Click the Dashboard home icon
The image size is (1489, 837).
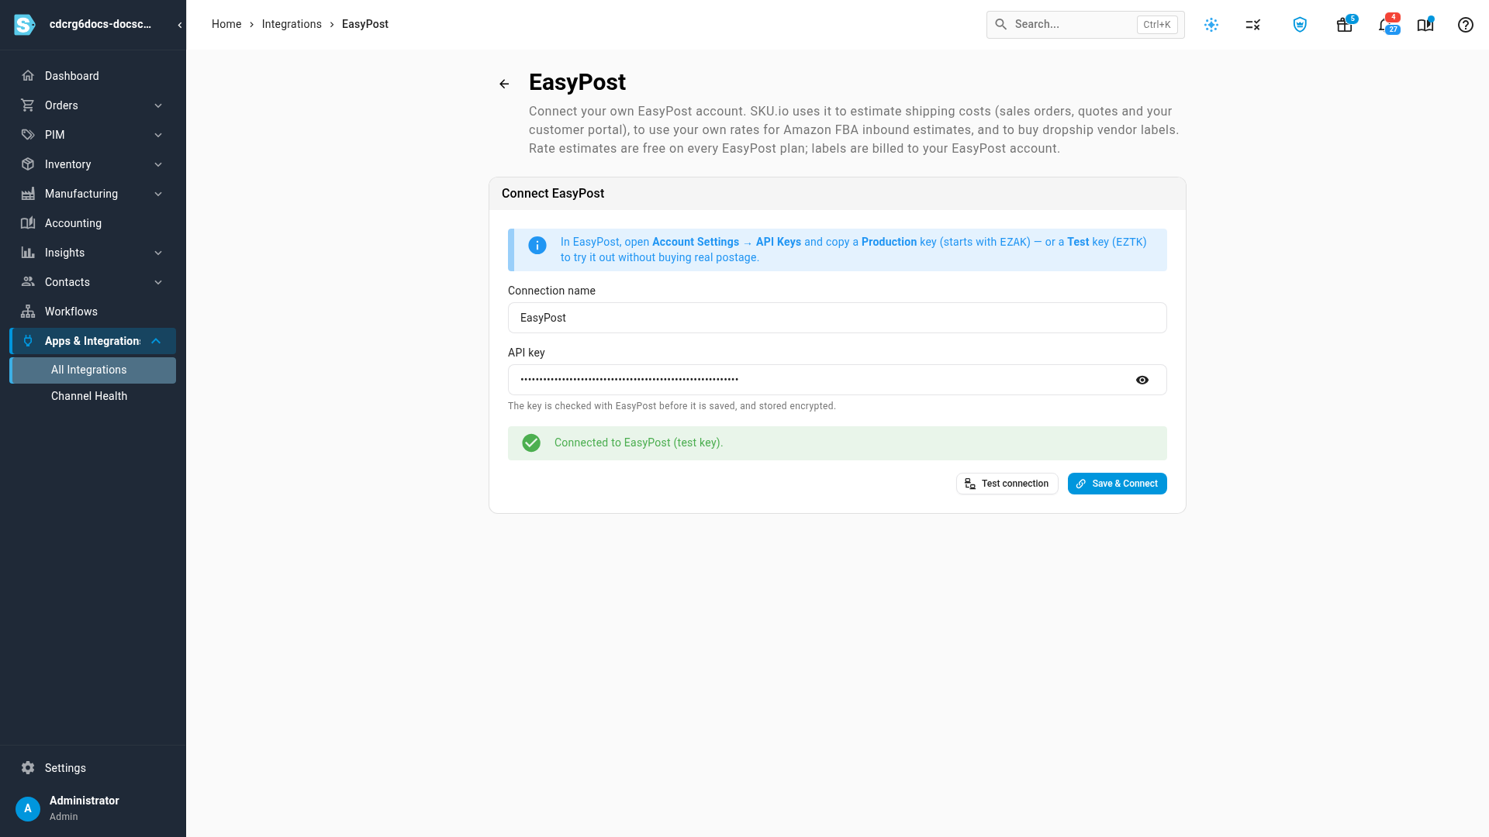point(28,76)
